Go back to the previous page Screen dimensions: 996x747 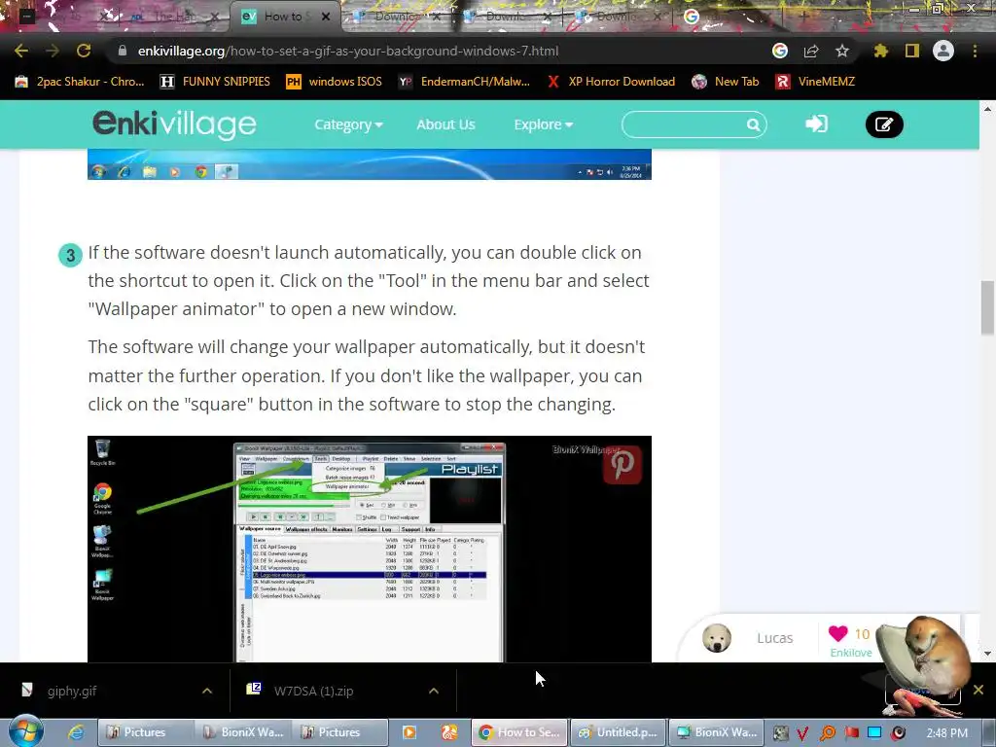(21, 51)
